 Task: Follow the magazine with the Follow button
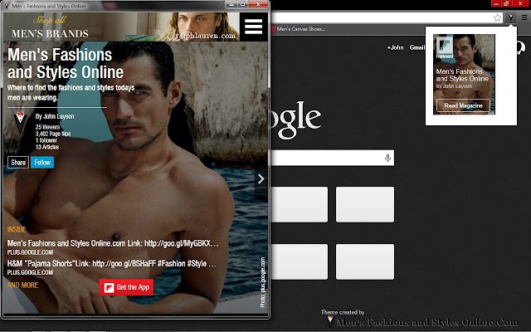42,163
